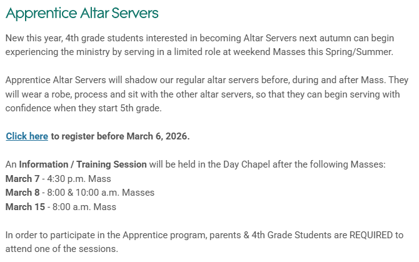This screenshot has height=262, width=419.
Task: Click the bold "March 7" date
Action: coord(23,178)
